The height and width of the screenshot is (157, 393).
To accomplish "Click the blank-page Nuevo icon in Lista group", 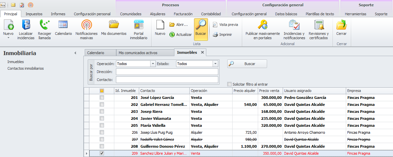I will pyautogui.click(x=160, y=25).
